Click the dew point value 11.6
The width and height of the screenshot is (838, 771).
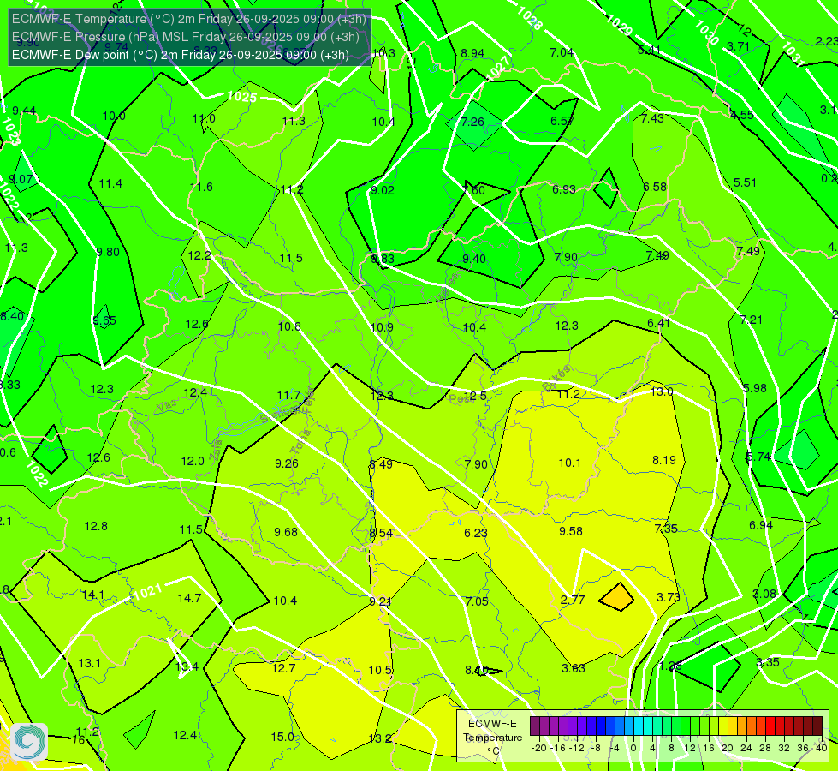[201, 188]
